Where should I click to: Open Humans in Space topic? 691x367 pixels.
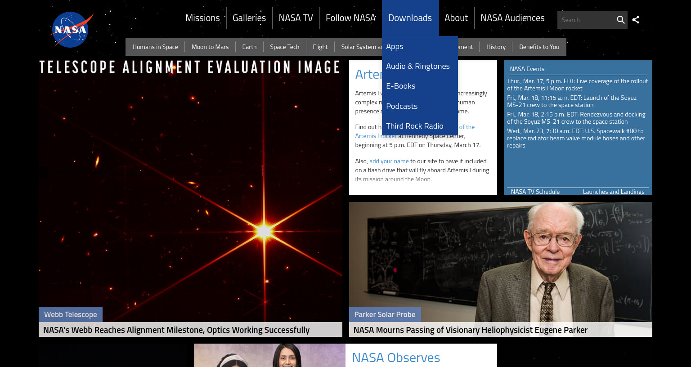click(155, 47)
